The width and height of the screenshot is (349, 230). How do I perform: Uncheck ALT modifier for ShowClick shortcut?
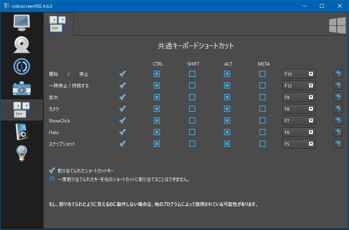tap(227, 120)
